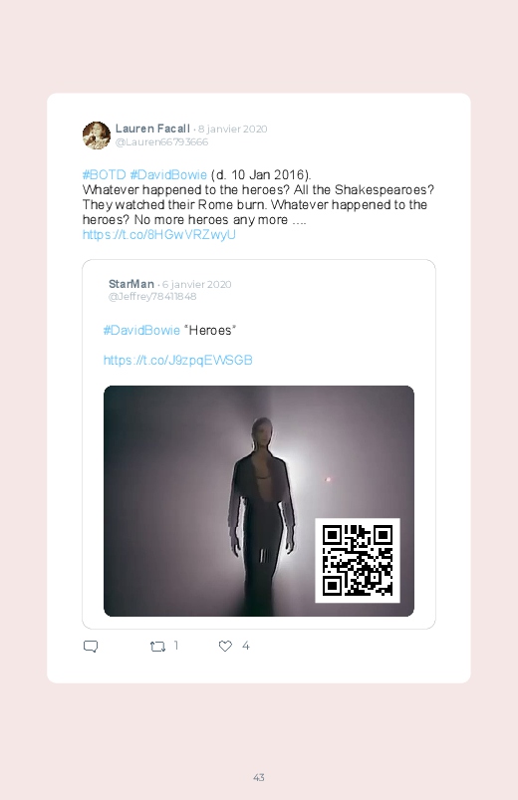Click the QR code on the image

358,560
